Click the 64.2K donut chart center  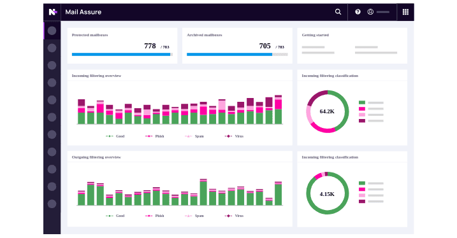pos(328,111)
